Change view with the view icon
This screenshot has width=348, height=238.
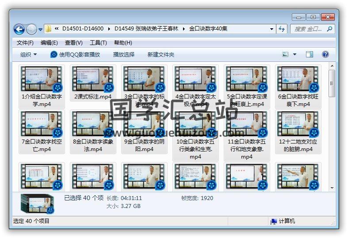click(285, 54)
